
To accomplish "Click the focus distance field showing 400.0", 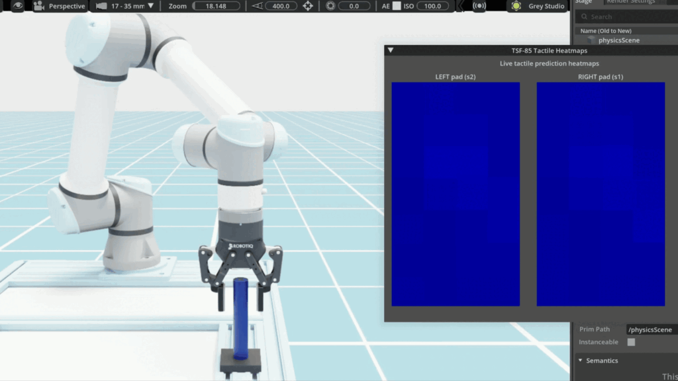I will (x=281, y=6).
